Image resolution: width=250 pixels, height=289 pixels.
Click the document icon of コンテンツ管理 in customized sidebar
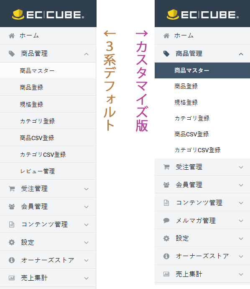(166, 203)
